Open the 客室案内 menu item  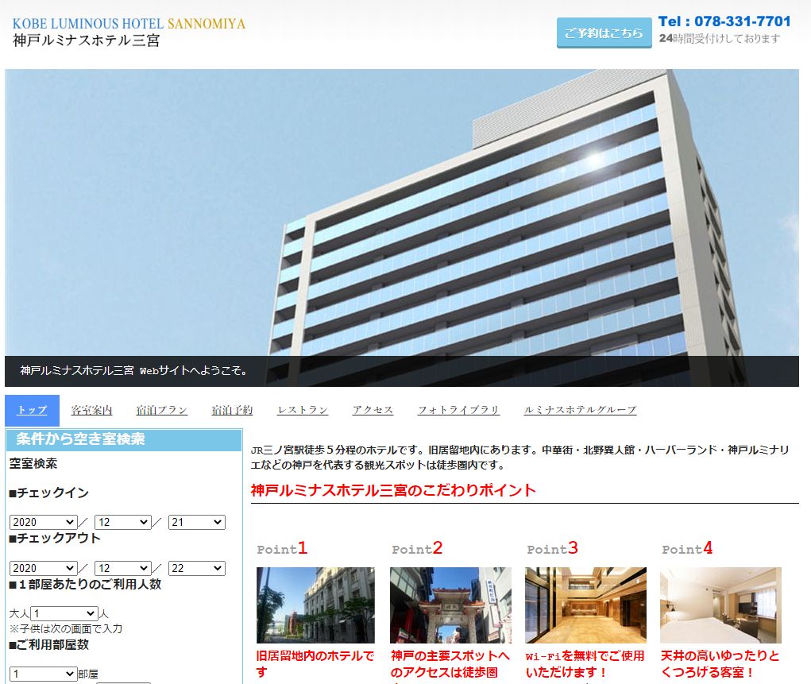(91, 410)
